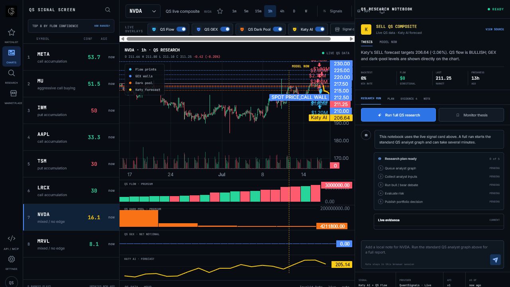
Task: Open the Research Run tab
Action: tap(371, 98)
